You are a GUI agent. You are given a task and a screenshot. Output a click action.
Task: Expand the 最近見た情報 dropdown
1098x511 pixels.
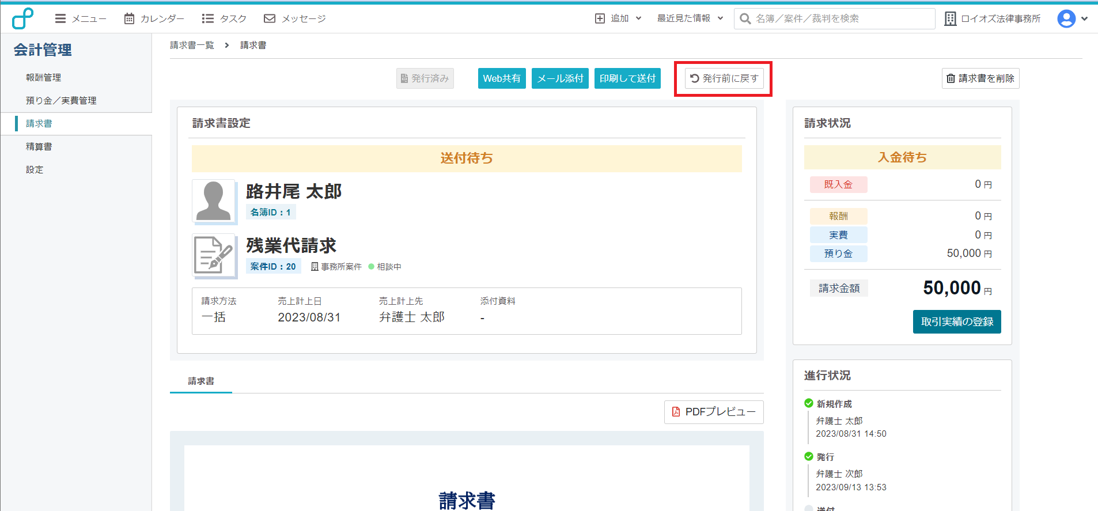point(690,18)
